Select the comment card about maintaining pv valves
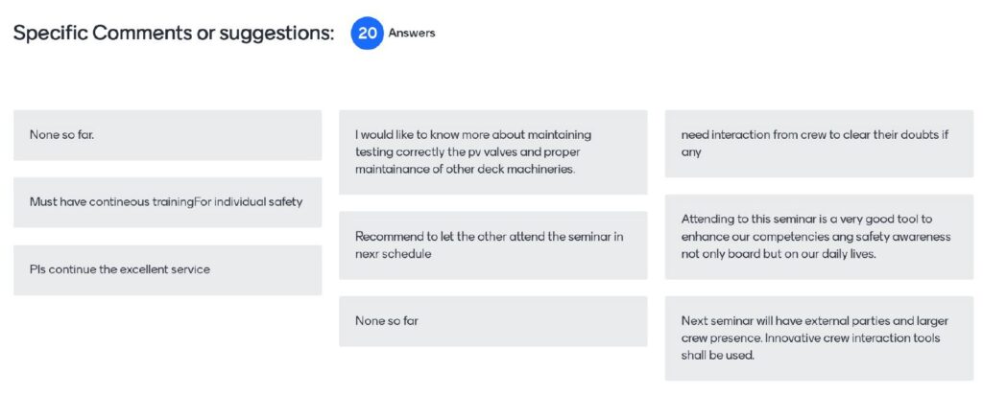This screenshot has height=395, width=983. (x=492, y=151)
